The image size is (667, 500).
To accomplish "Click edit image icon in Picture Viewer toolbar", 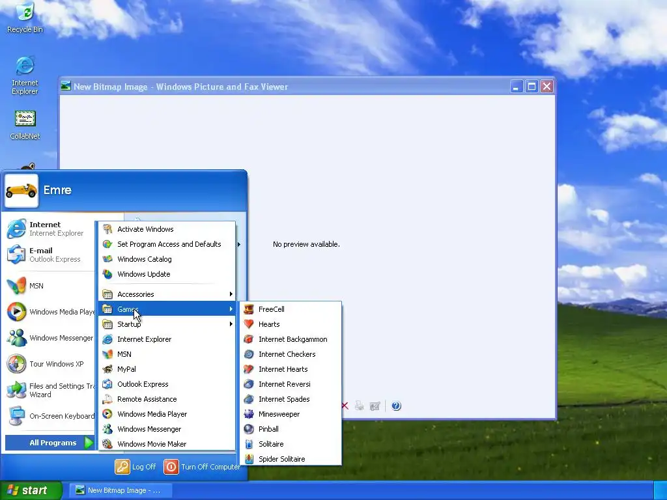I will click(375, 406).
